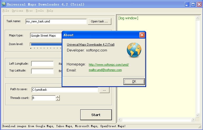Click the Open task button
This screenshot has width=203, height=130.
tap(99, 21)
